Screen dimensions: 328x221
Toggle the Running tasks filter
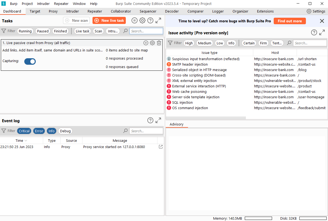[x=25, y=31]
